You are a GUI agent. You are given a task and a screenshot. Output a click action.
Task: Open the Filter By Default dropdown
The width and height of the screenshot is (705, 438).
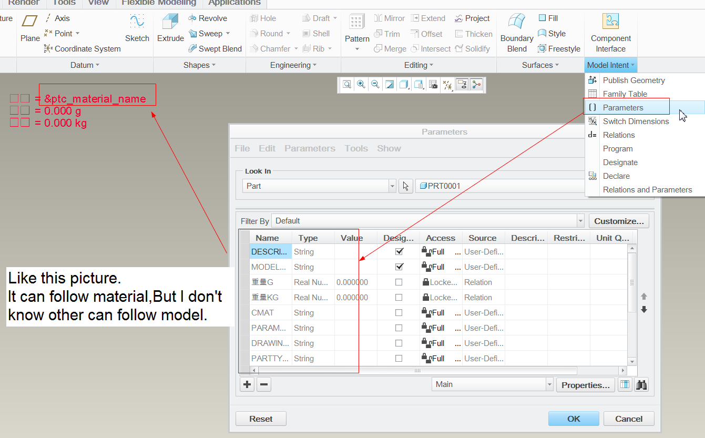pyautogui.click(x=428, y=221)
